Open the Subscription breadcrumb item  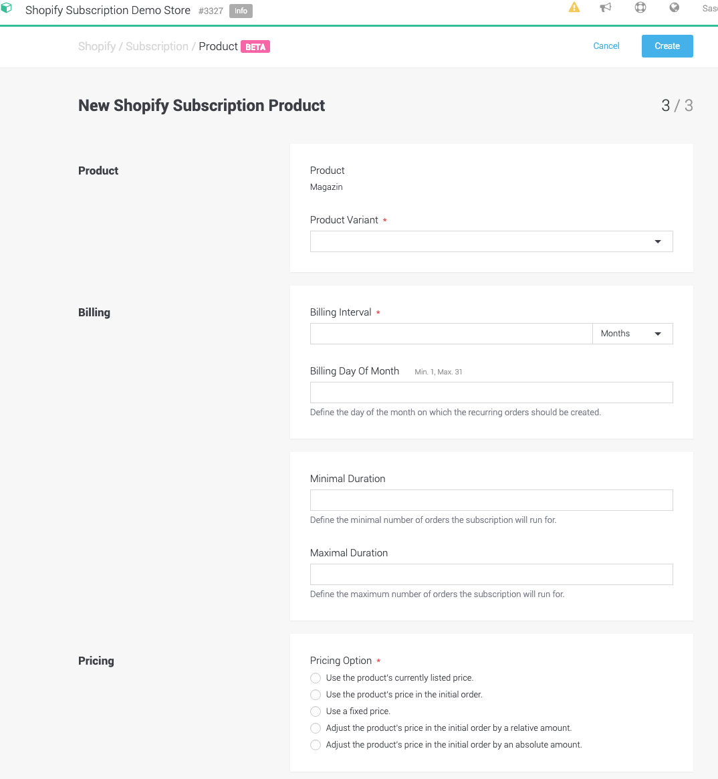click(157, 46)
